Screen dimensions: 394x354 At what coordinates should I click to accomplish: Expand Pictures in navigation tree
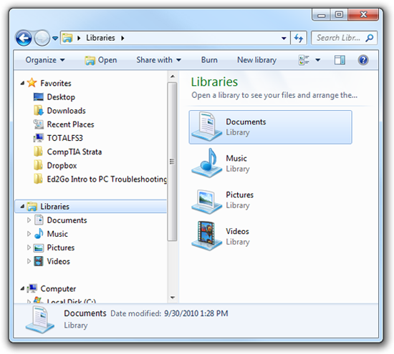pos(29,247)
